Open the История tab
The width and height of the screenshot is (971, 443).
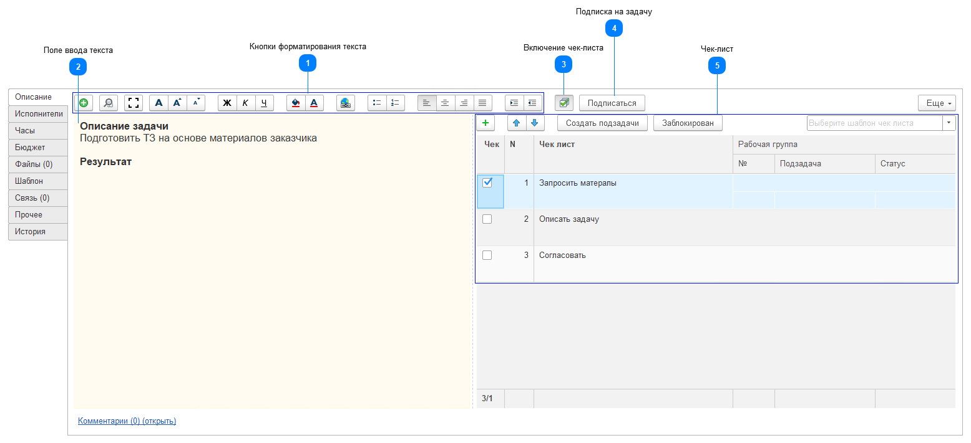38,232
